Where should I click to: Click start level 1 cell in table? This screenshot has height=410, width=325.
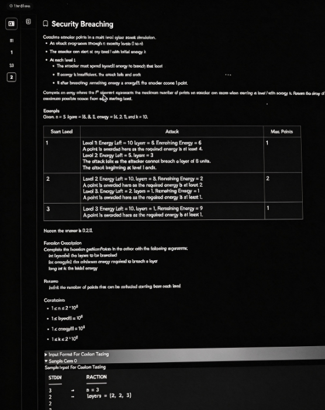(x=62, y=155)
